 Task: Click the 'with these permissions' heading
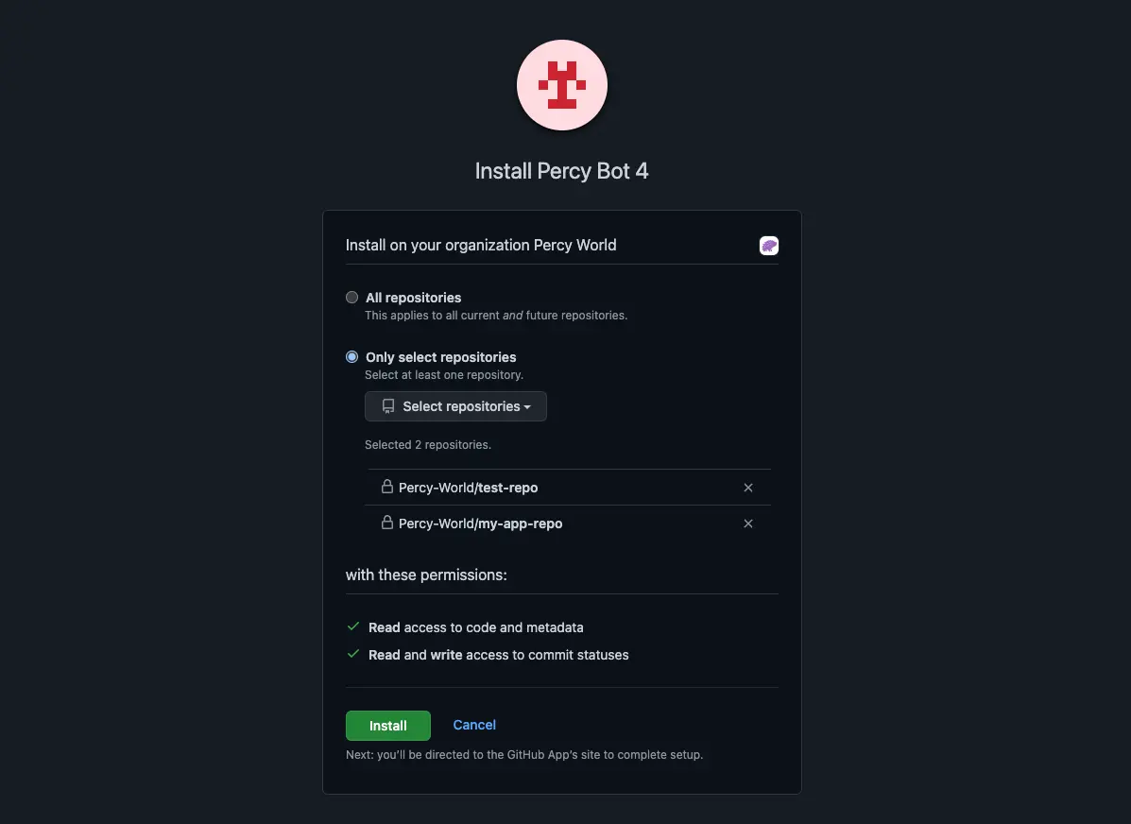click(426, 575)
